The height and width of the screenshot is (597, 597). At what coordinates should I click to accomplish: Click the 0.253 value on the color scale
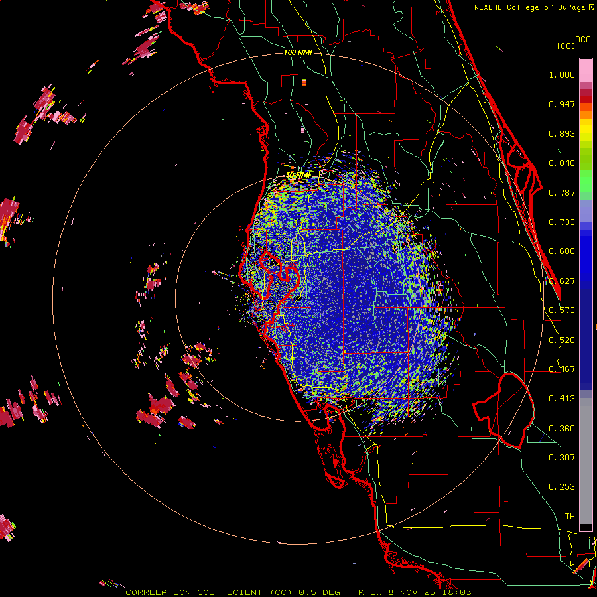pyautogui.click(x=562, y=487)
